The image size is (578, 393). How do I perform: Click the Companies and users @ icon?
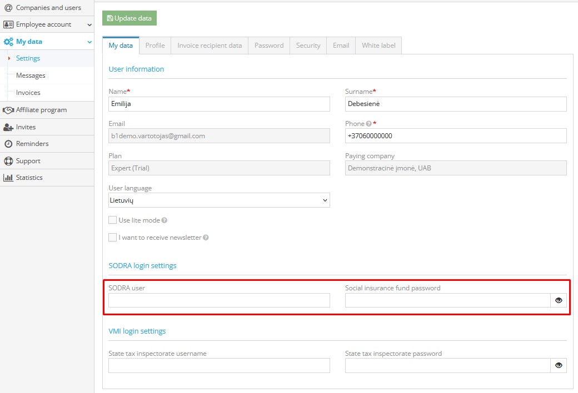(8, 8)
